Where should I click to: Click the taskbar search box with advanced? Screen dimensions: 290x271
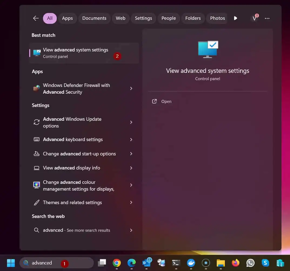pyautogui.click(x=56, y=263)
